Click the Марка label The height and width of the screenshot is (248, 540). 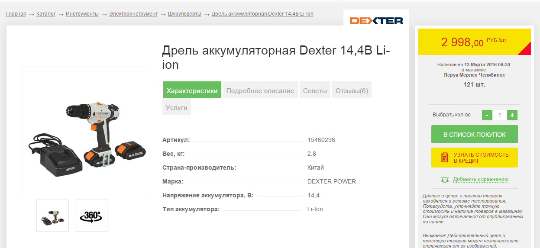point(173,181)
